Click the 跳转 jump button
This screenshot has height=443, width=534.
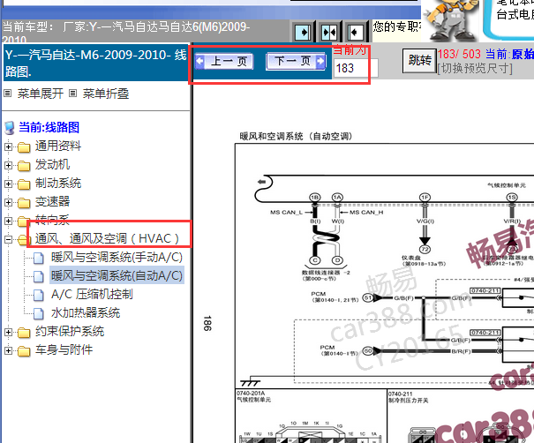click(x=419, y=61)
